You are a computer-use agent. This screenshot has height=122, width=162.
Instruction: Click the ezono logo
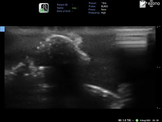pos(154,4)
